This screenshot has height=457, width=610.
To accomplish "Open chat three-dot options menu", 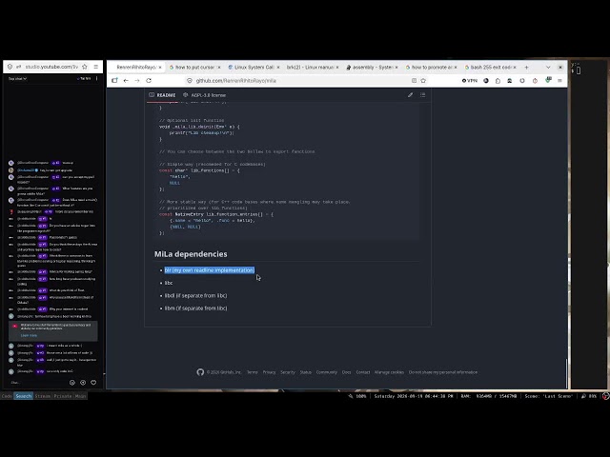I will tap(96, 78).
